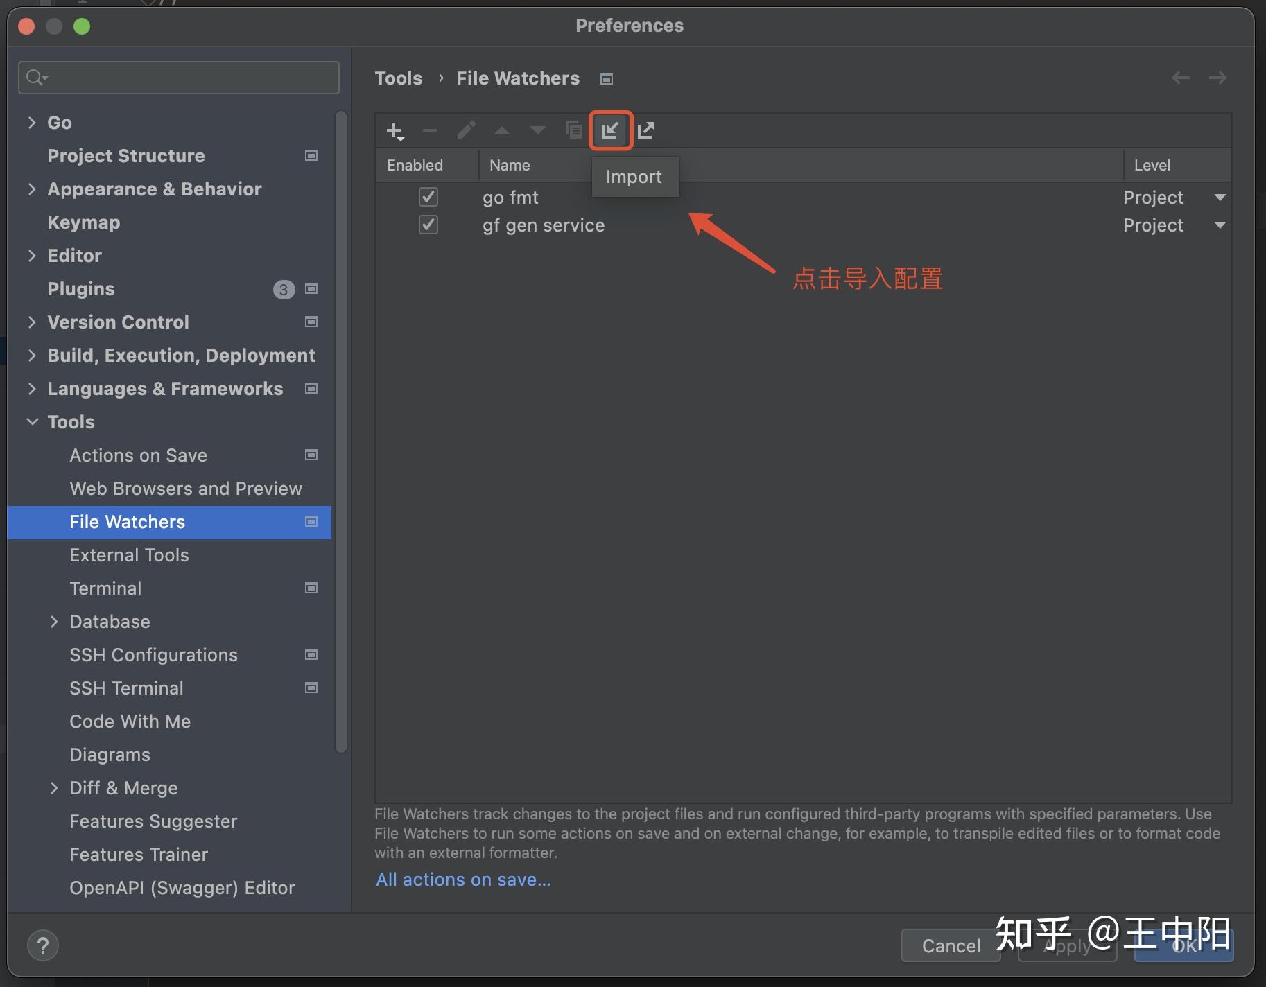The height and width of the screenshot is (987, 1266).
Task: Expand the Database section
Action: tap(55, 621)
